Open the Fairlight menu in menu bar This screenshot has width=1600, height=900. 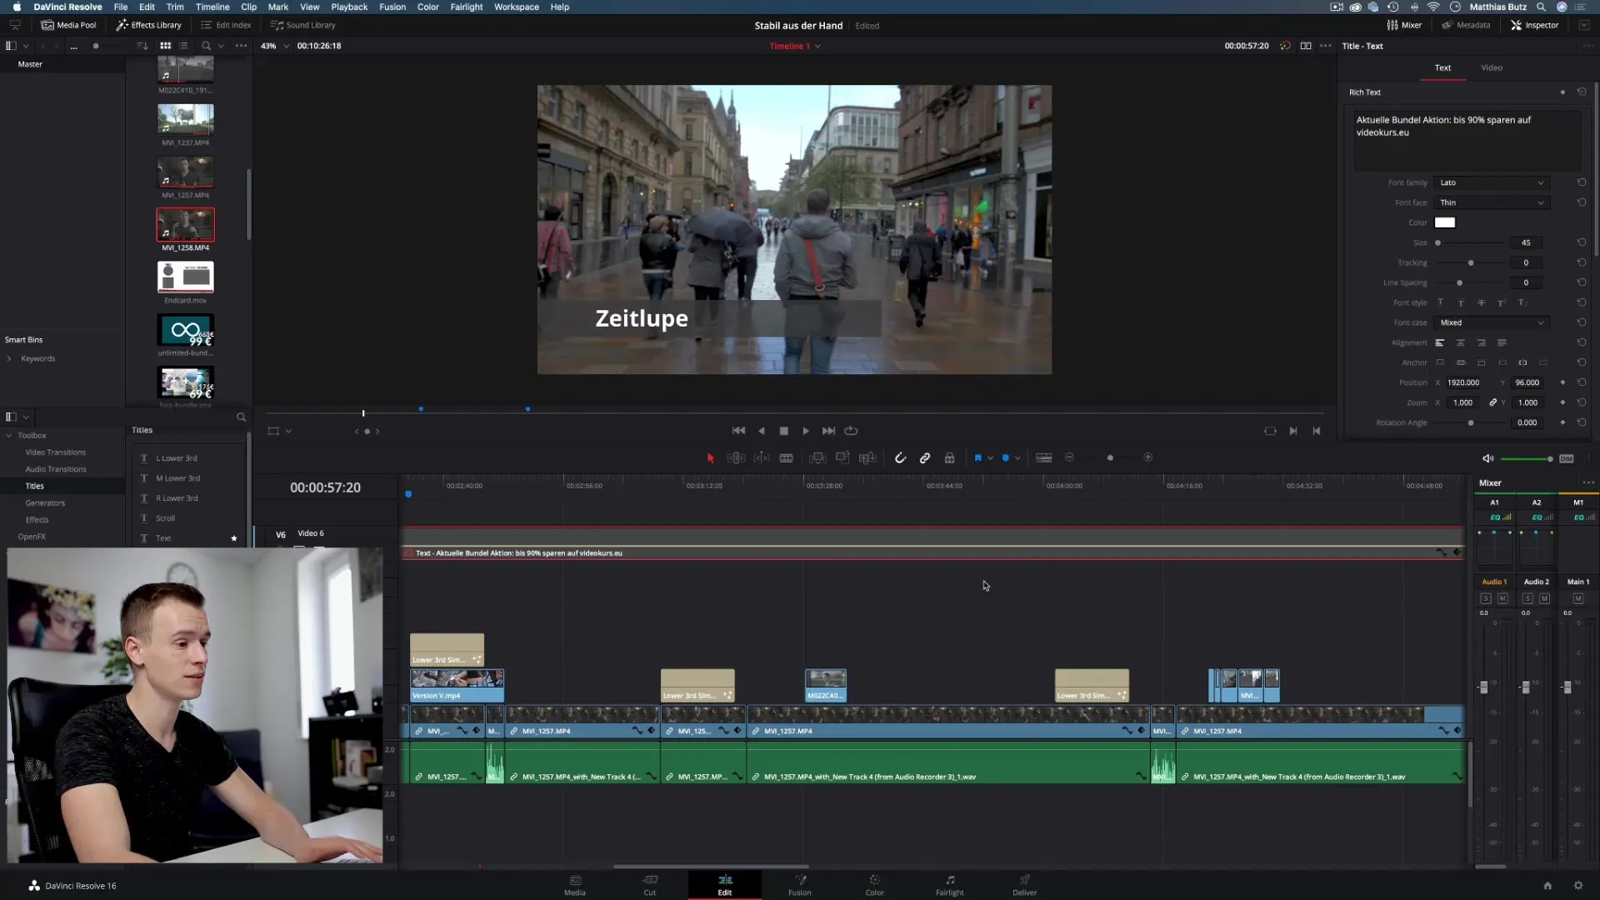pos(467,7)
